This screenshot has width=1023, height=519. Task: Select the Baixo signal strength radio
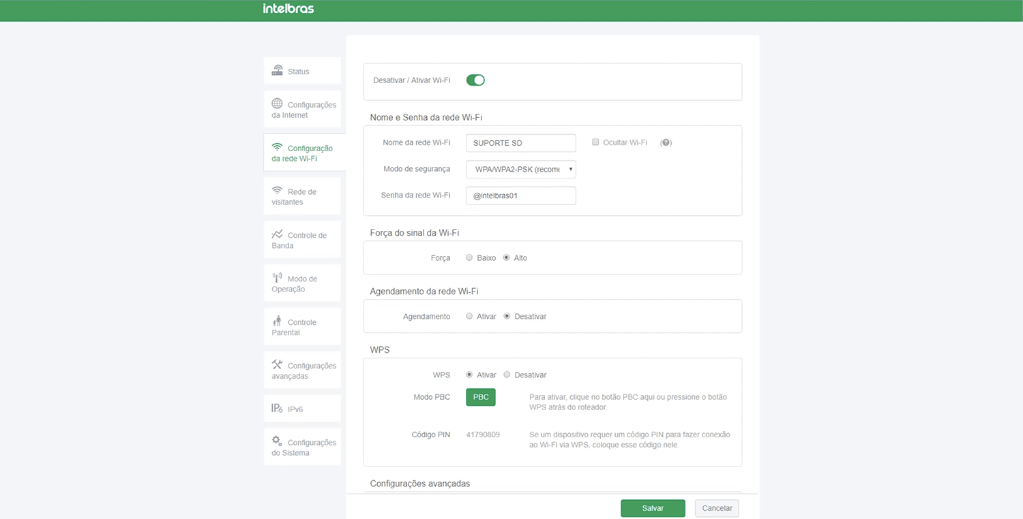click(469, 258)
